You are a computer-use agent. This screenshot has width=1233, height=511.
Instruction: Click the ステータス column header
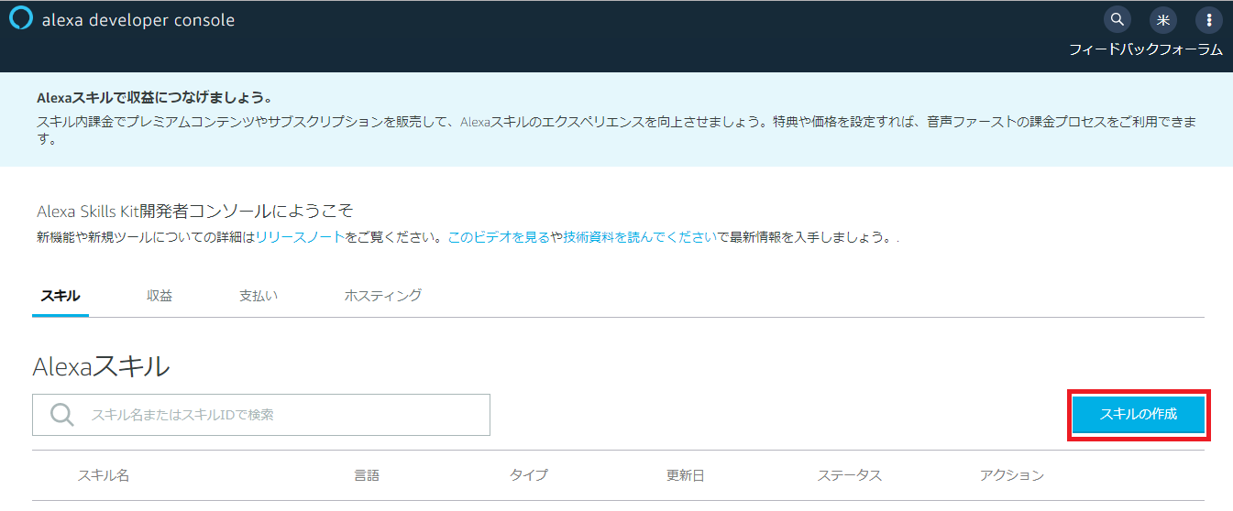pos(849,475)
